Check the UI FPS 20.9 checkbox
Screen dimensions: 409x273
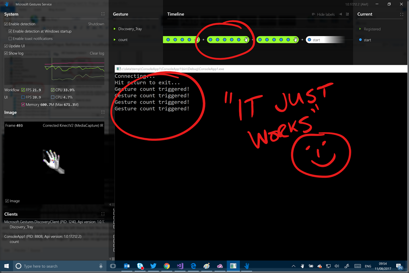[23, 97]
